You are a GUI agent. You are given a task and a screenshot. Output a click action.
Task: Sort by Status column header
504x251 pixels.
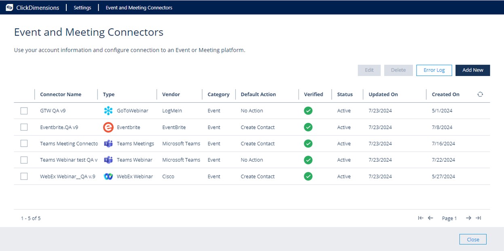[x=345, y=95]
